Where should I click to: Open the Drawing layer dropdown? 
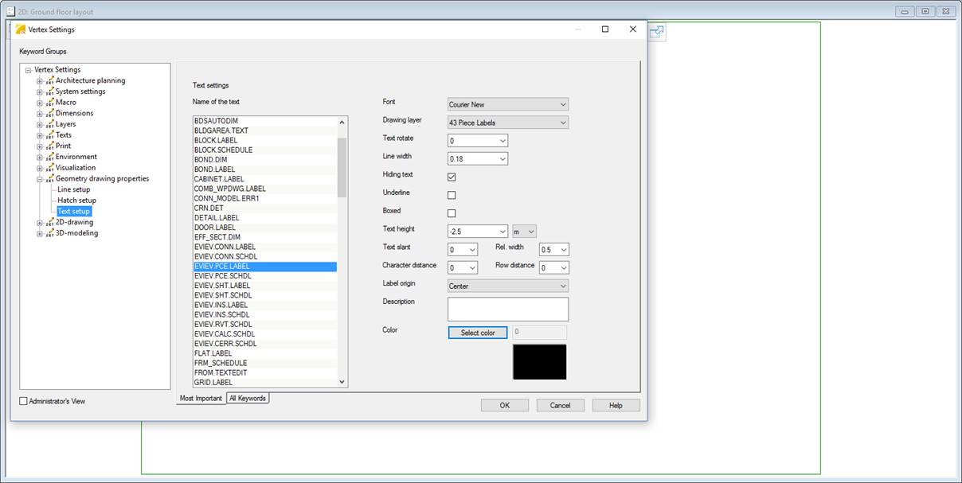[508, 123]
